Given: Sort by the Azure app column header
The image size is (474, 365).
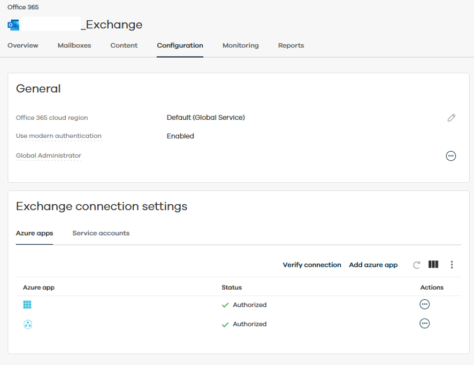Looking at the screenshot, I should [39, 288].
